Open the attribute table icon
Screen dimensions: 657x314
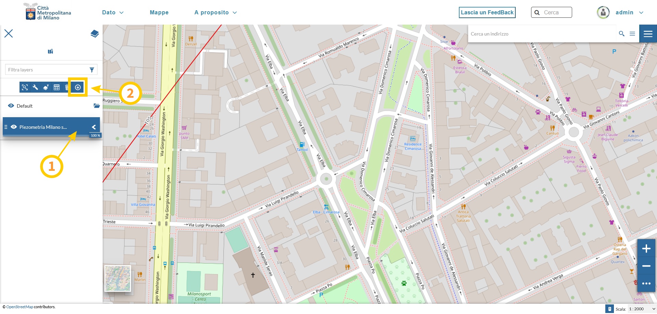click(x=56, y=87)
